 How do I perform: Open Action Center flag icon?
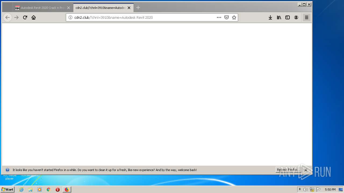[318, 190]
